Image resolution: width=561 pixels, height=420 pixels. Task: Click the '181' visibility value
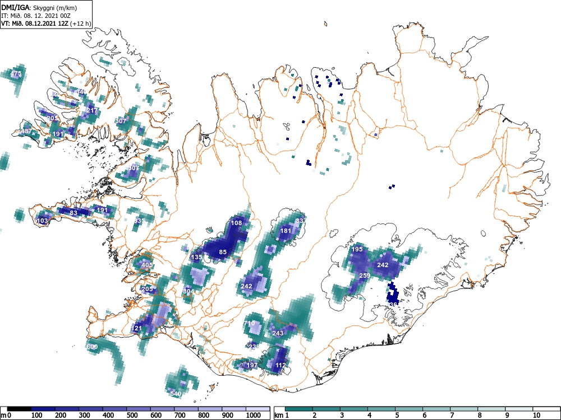(286, 231)
